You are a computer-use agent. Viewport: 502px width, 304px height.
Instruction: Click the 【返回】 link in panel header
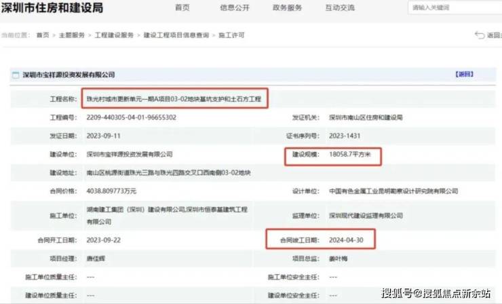(x=464, y=75)
